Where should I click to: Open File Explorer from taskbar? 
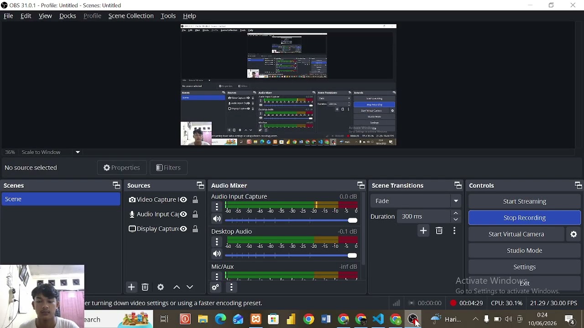tap(203, 319)
